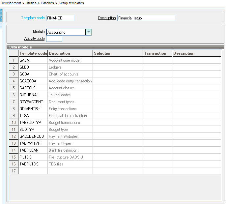
Task: Click the Entry transactions description cell
Action: [x=70, y=108]
